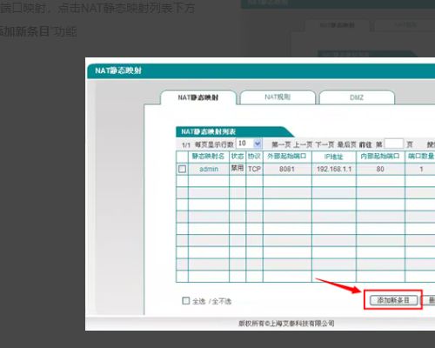Click the 禁用 status cell for admin
Screen dimensions: 435x348
[x=238, y=168]
